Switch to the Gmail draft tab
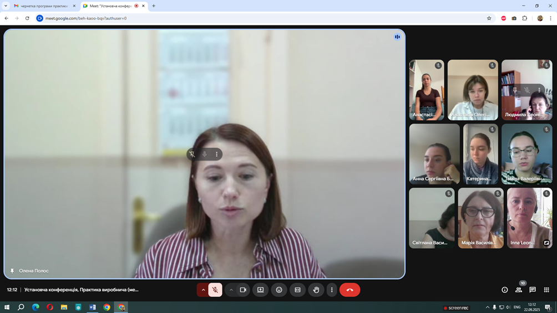Screen dimensions: 557x313 (x=44, y=6)
